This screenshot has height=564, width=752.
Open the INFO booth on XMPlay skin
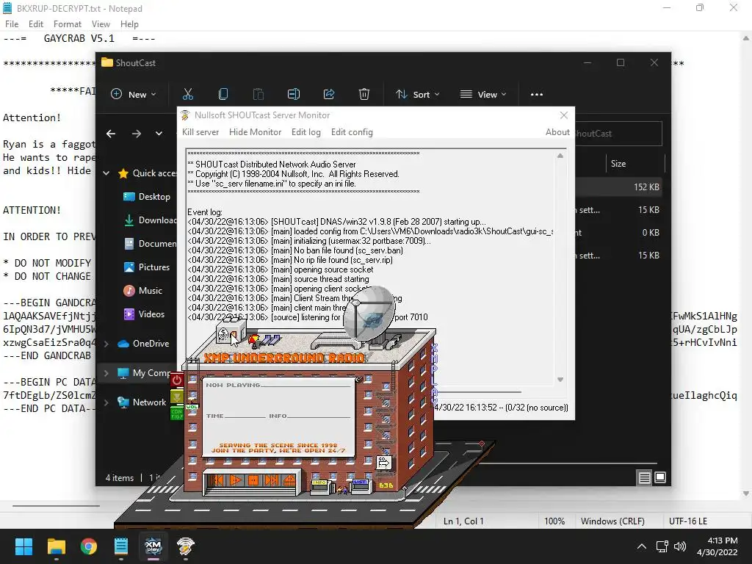coord(319,486)
